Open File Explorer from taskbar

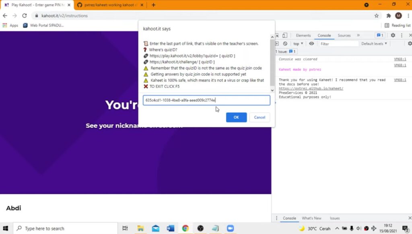(x=140, y=228)
